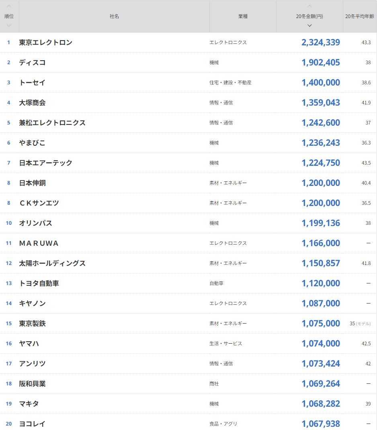This screenshot has width=377, height=430.
Task: Select company ＭＡＲＵＷＡ
Action: click(x=39, y=243)
